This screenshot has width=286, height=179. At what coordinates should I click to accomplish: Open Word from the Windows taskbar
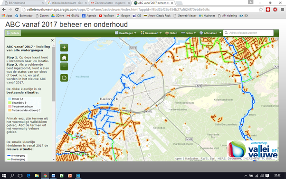coord(53,176)
